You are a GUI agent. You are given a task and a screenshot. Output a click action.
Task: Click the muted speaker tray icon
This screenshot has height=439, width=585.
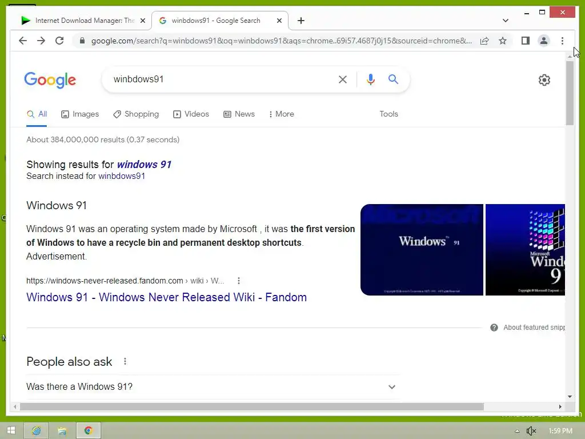click(531, 431)
